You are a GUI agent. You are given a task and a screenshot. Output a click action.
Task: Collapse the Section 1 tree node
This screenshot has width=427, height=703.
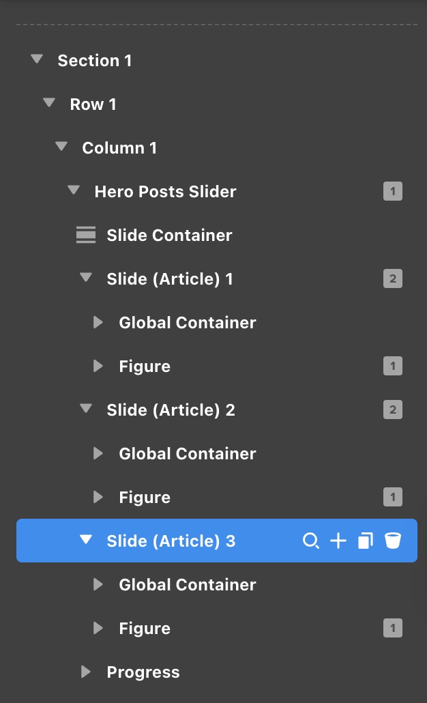point(37,60)
